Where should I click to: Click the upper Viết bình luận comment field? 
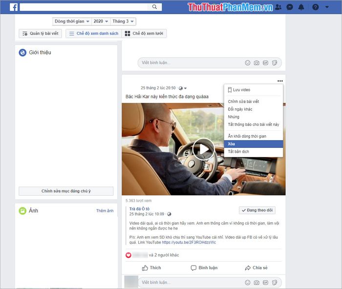point(192,63)
